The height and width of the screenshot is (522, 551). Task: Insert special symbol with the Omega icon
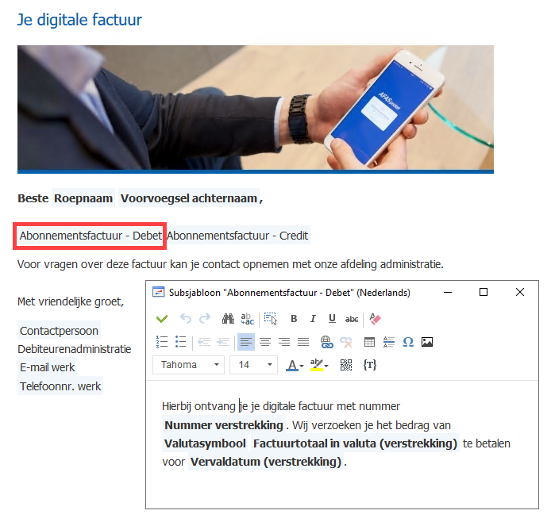(x=408, y=342)
